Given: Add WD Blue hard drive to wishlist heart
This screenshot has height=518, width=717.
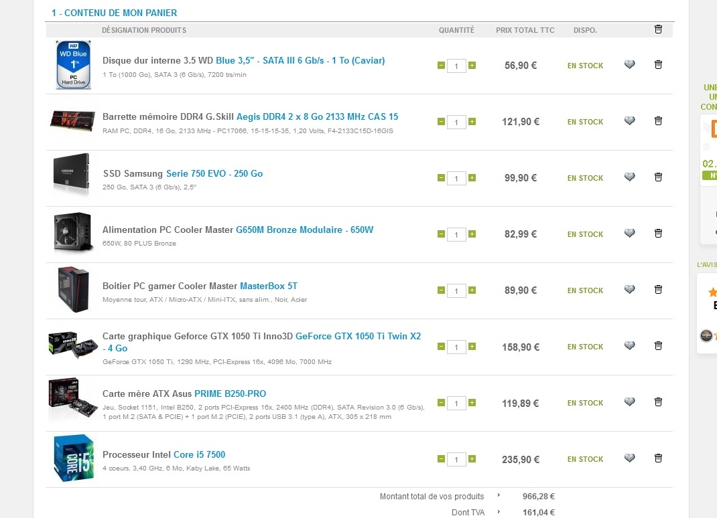Looking at the screenshot, I should (630, 64).
